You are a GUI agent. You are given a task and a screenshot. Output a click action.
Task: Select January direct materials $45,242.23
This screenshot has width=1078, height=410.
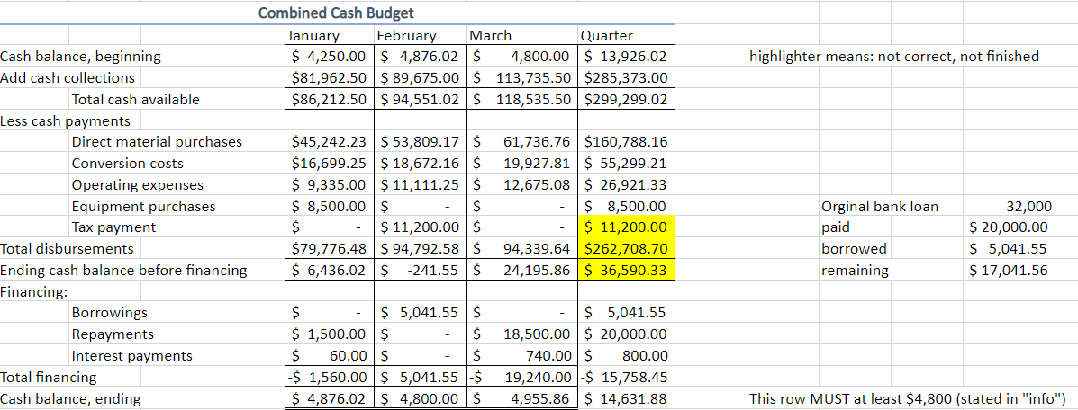(x=331, y=142)
